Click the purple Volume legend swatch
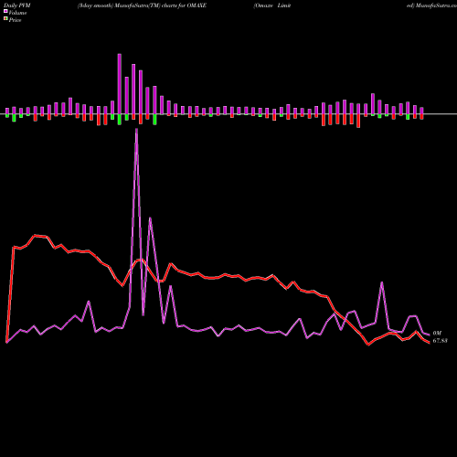Screen dimensions: 457x457 point(5,11)
